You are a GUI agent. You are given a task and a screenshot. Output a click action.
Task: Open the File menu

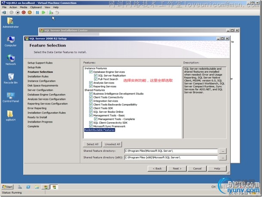[x=4, y=7]
